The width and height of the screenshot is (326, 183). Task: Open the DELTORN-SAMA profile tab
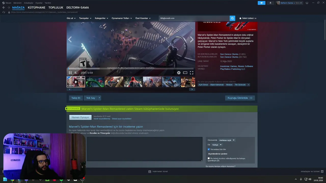pos(78,8)
